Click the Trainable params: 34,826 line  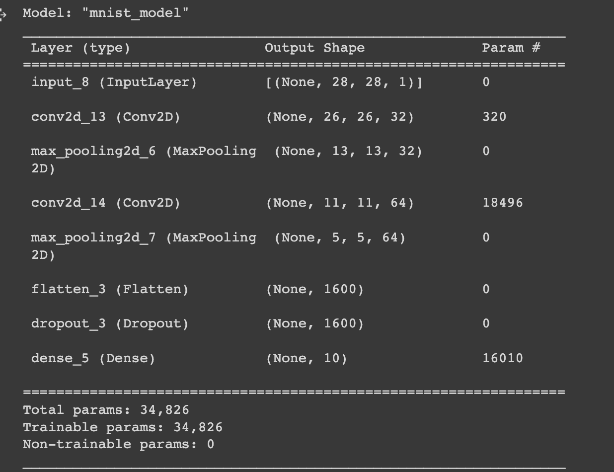pyautogui.click(x=123, y=427)
